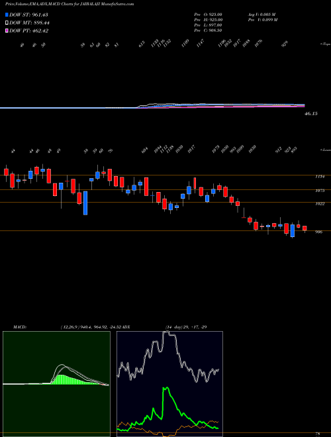
Task: Click the 46.15 EMA value label
Action: (x=310, y=114)
